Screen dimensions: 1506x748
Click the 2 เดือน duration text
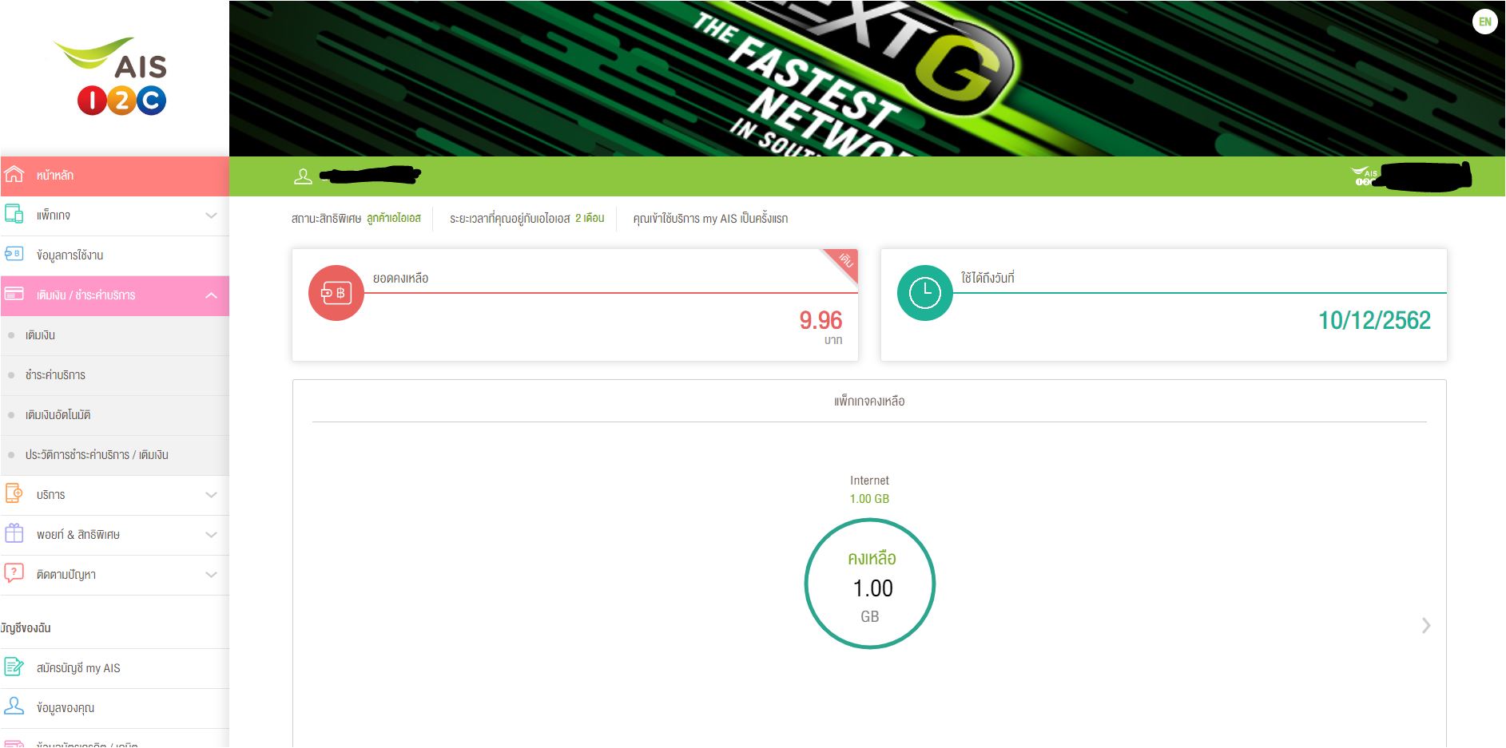point(590,218)
